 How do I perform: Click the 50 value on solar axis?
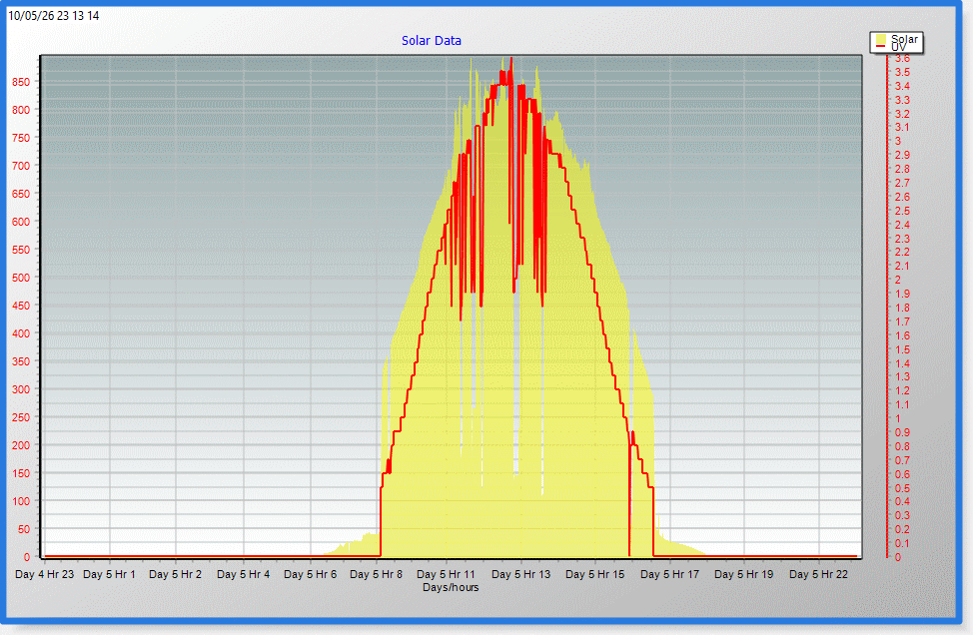coord(24,529)
